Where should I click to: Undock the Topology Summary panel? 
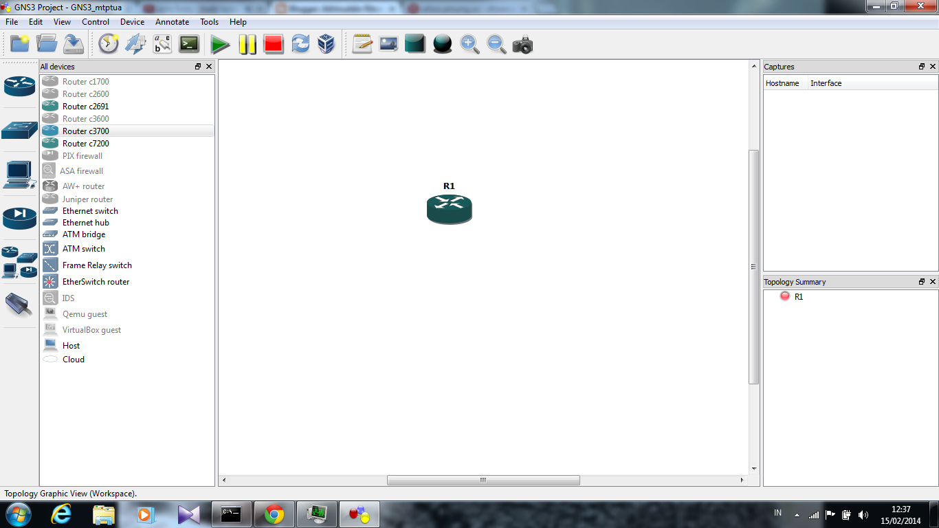click(x=922, y=282)
